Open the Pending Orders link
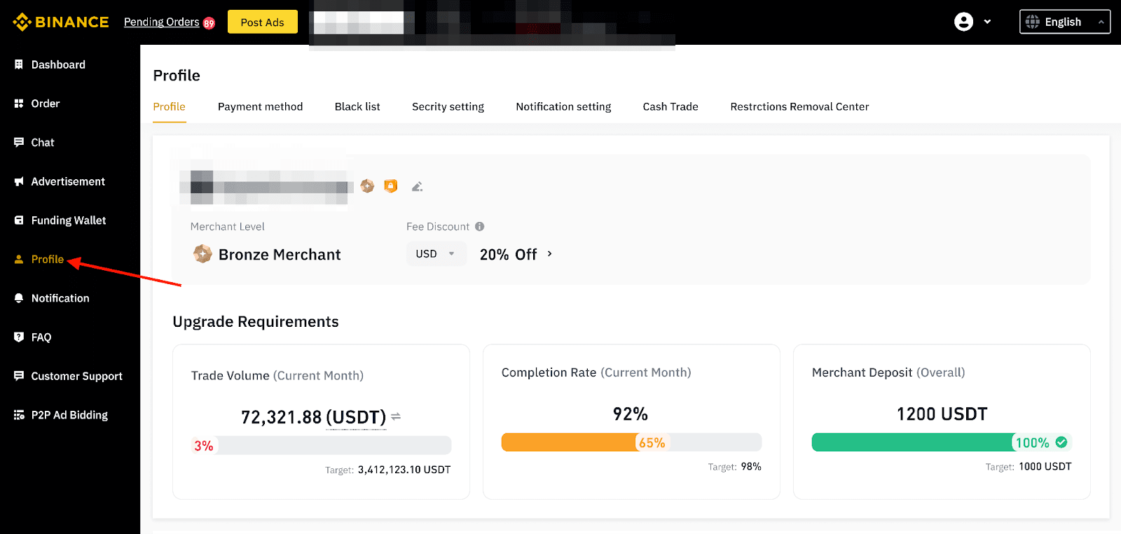 pos(161,22)
